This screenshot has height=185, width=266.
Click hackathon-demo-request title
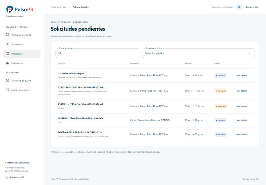click(x=72, y=73)
